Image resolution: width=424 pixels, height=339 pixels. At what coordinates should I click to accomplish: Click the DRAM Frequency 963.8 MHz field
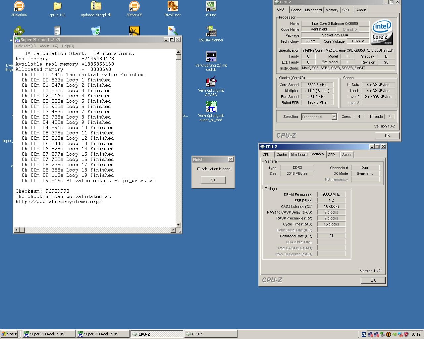(331, 194)
